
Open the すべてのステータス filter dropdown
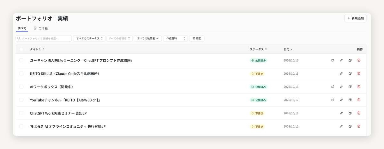click(89, 38)
